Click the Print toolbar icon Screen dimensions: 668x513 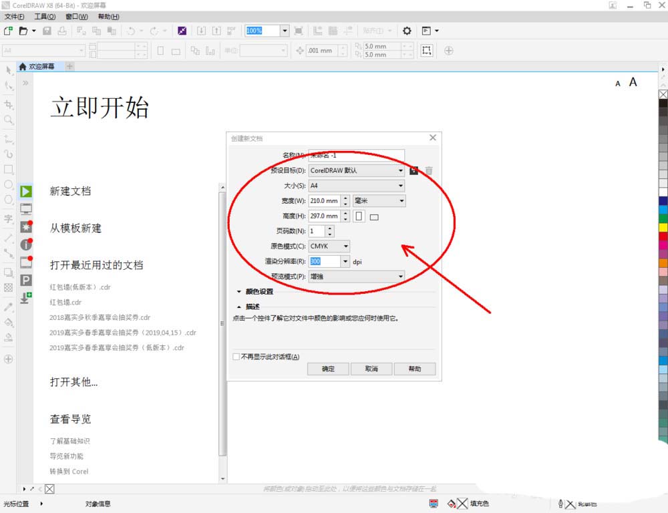(62, 31)
